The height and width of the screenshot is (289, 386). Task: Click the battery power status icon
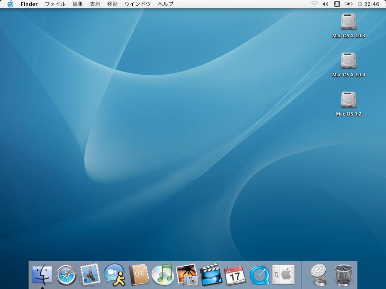(x=348, y=4)
